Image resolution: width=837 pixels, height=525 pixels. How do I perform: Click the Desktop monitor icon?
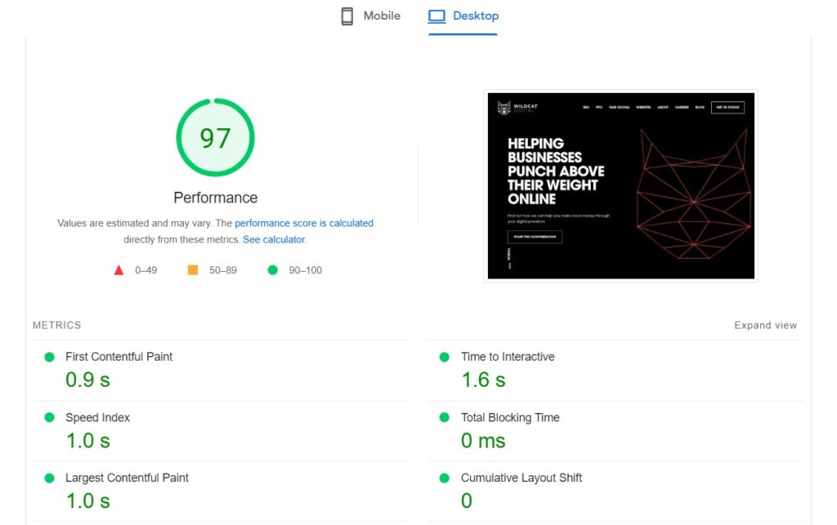click(x=436, y=16)
